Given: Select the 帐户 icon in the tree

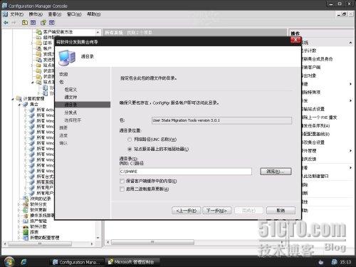Looking at the screenshot, I should (39, 48).
